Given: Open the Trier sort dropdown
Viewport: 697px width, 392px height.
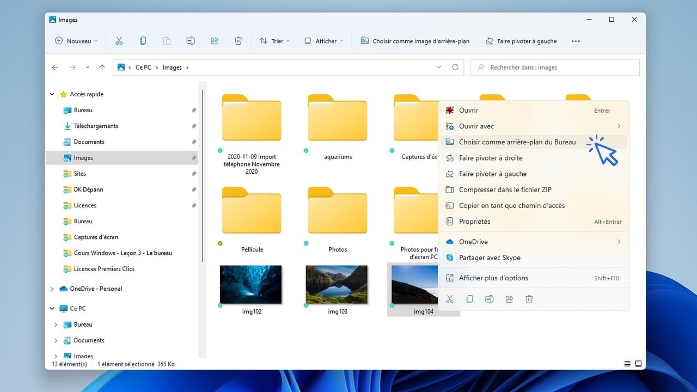Looking at the screenshot, I should pyautogui.click(x=275, y=41).
